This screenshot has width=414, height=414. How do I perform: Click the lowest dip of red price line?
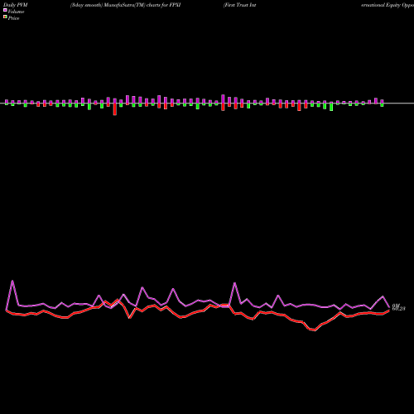pyautogui.click(x=315, y=330)
